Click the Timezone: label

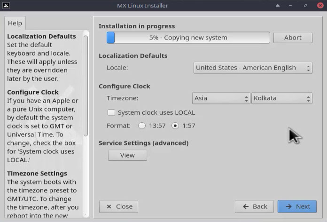coord(123,98)
